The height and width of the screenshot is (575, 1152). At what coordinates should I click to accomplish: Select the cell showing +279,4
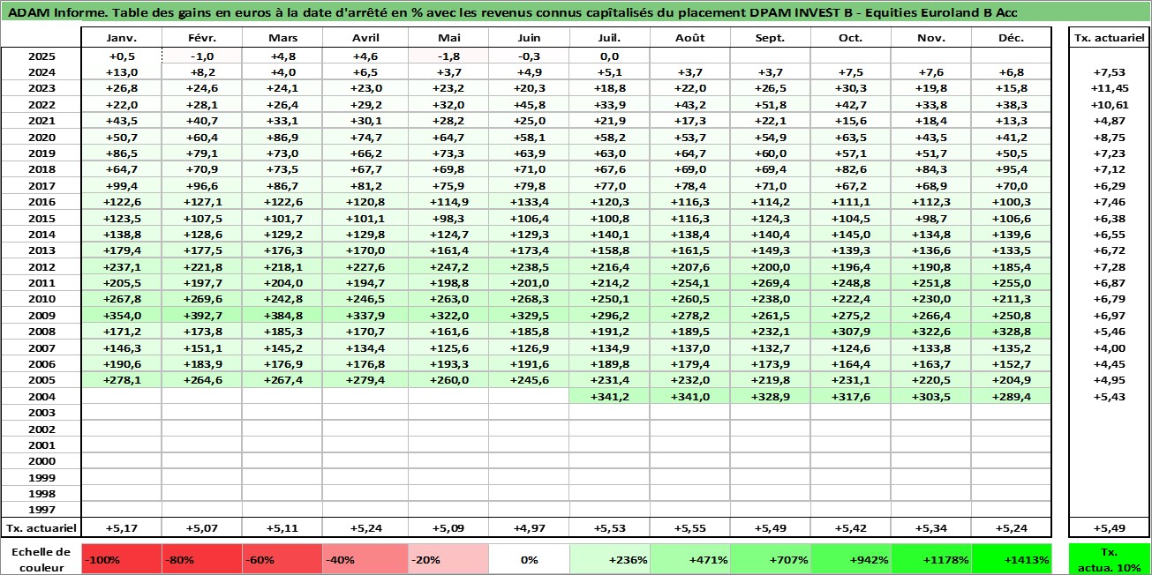365,380
